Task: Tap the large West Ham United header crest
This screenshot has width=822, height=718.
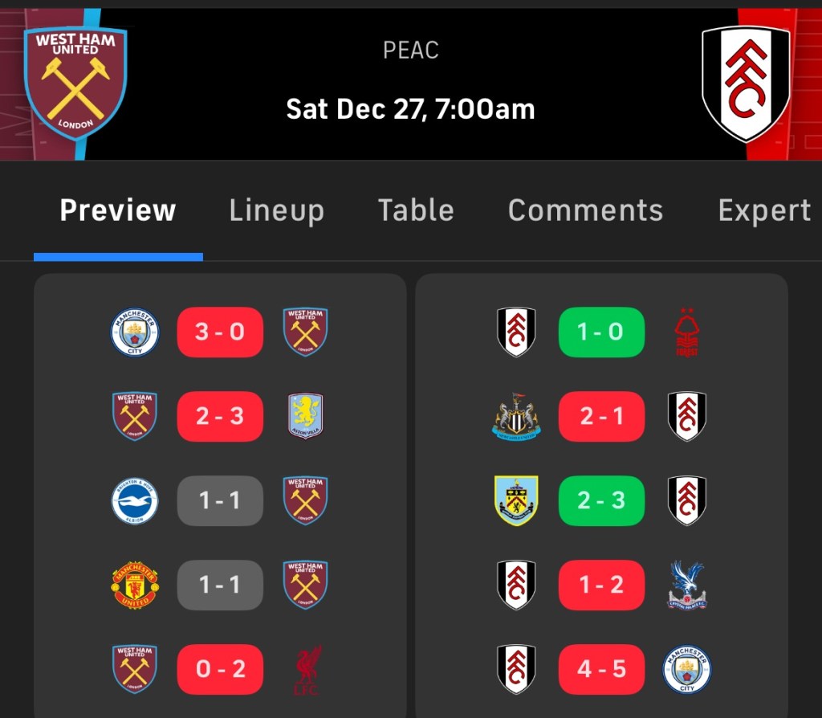Action: (x=75, y=82)
